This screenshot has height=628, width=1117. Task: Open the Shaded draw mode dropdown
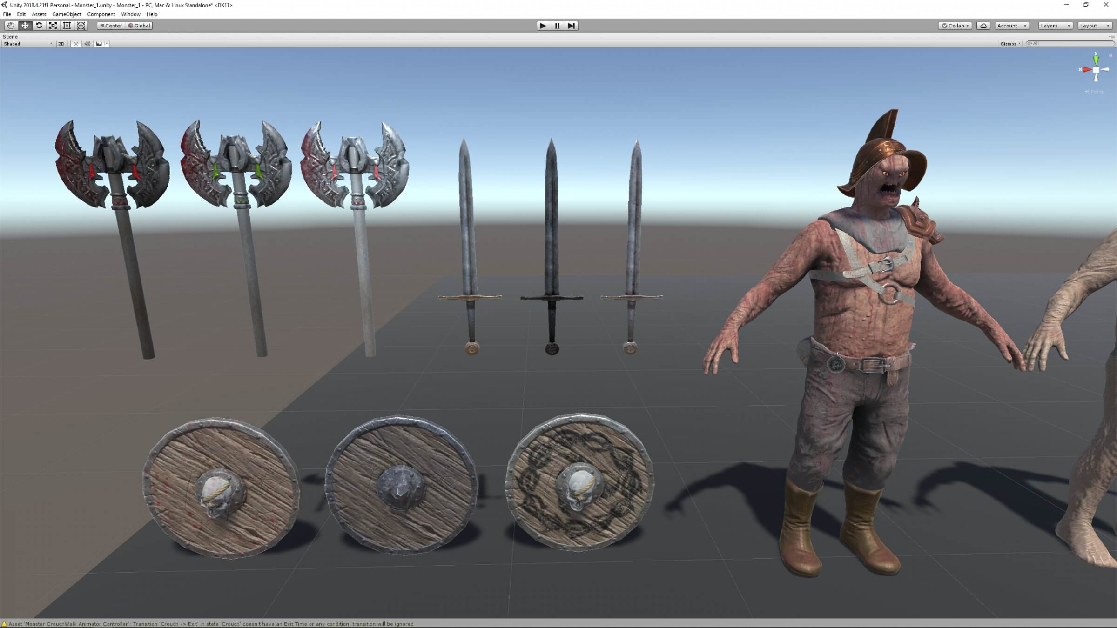[28, 44]
